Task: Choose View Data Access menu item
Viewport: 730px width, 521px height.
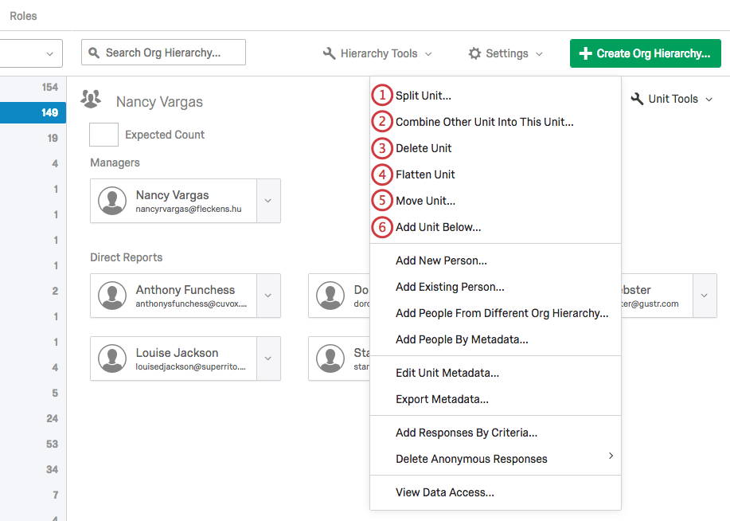Action: (444, 492)
